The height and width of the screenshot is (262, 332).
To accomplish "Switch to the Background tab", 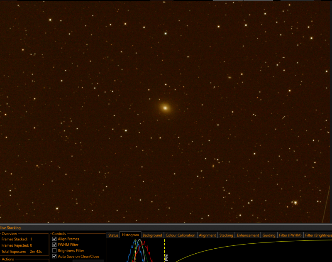I will 152,235.
